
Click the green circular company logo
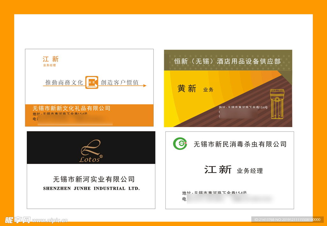[x=180, y=143]
